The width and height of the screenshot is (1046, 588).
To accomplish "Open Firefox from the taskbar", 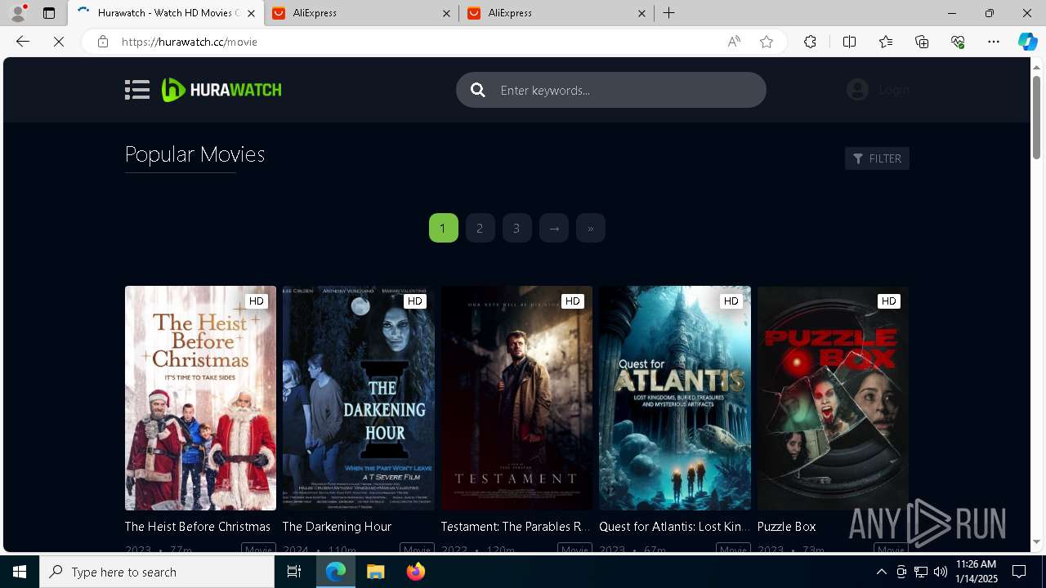I will [x=415, y=572].
